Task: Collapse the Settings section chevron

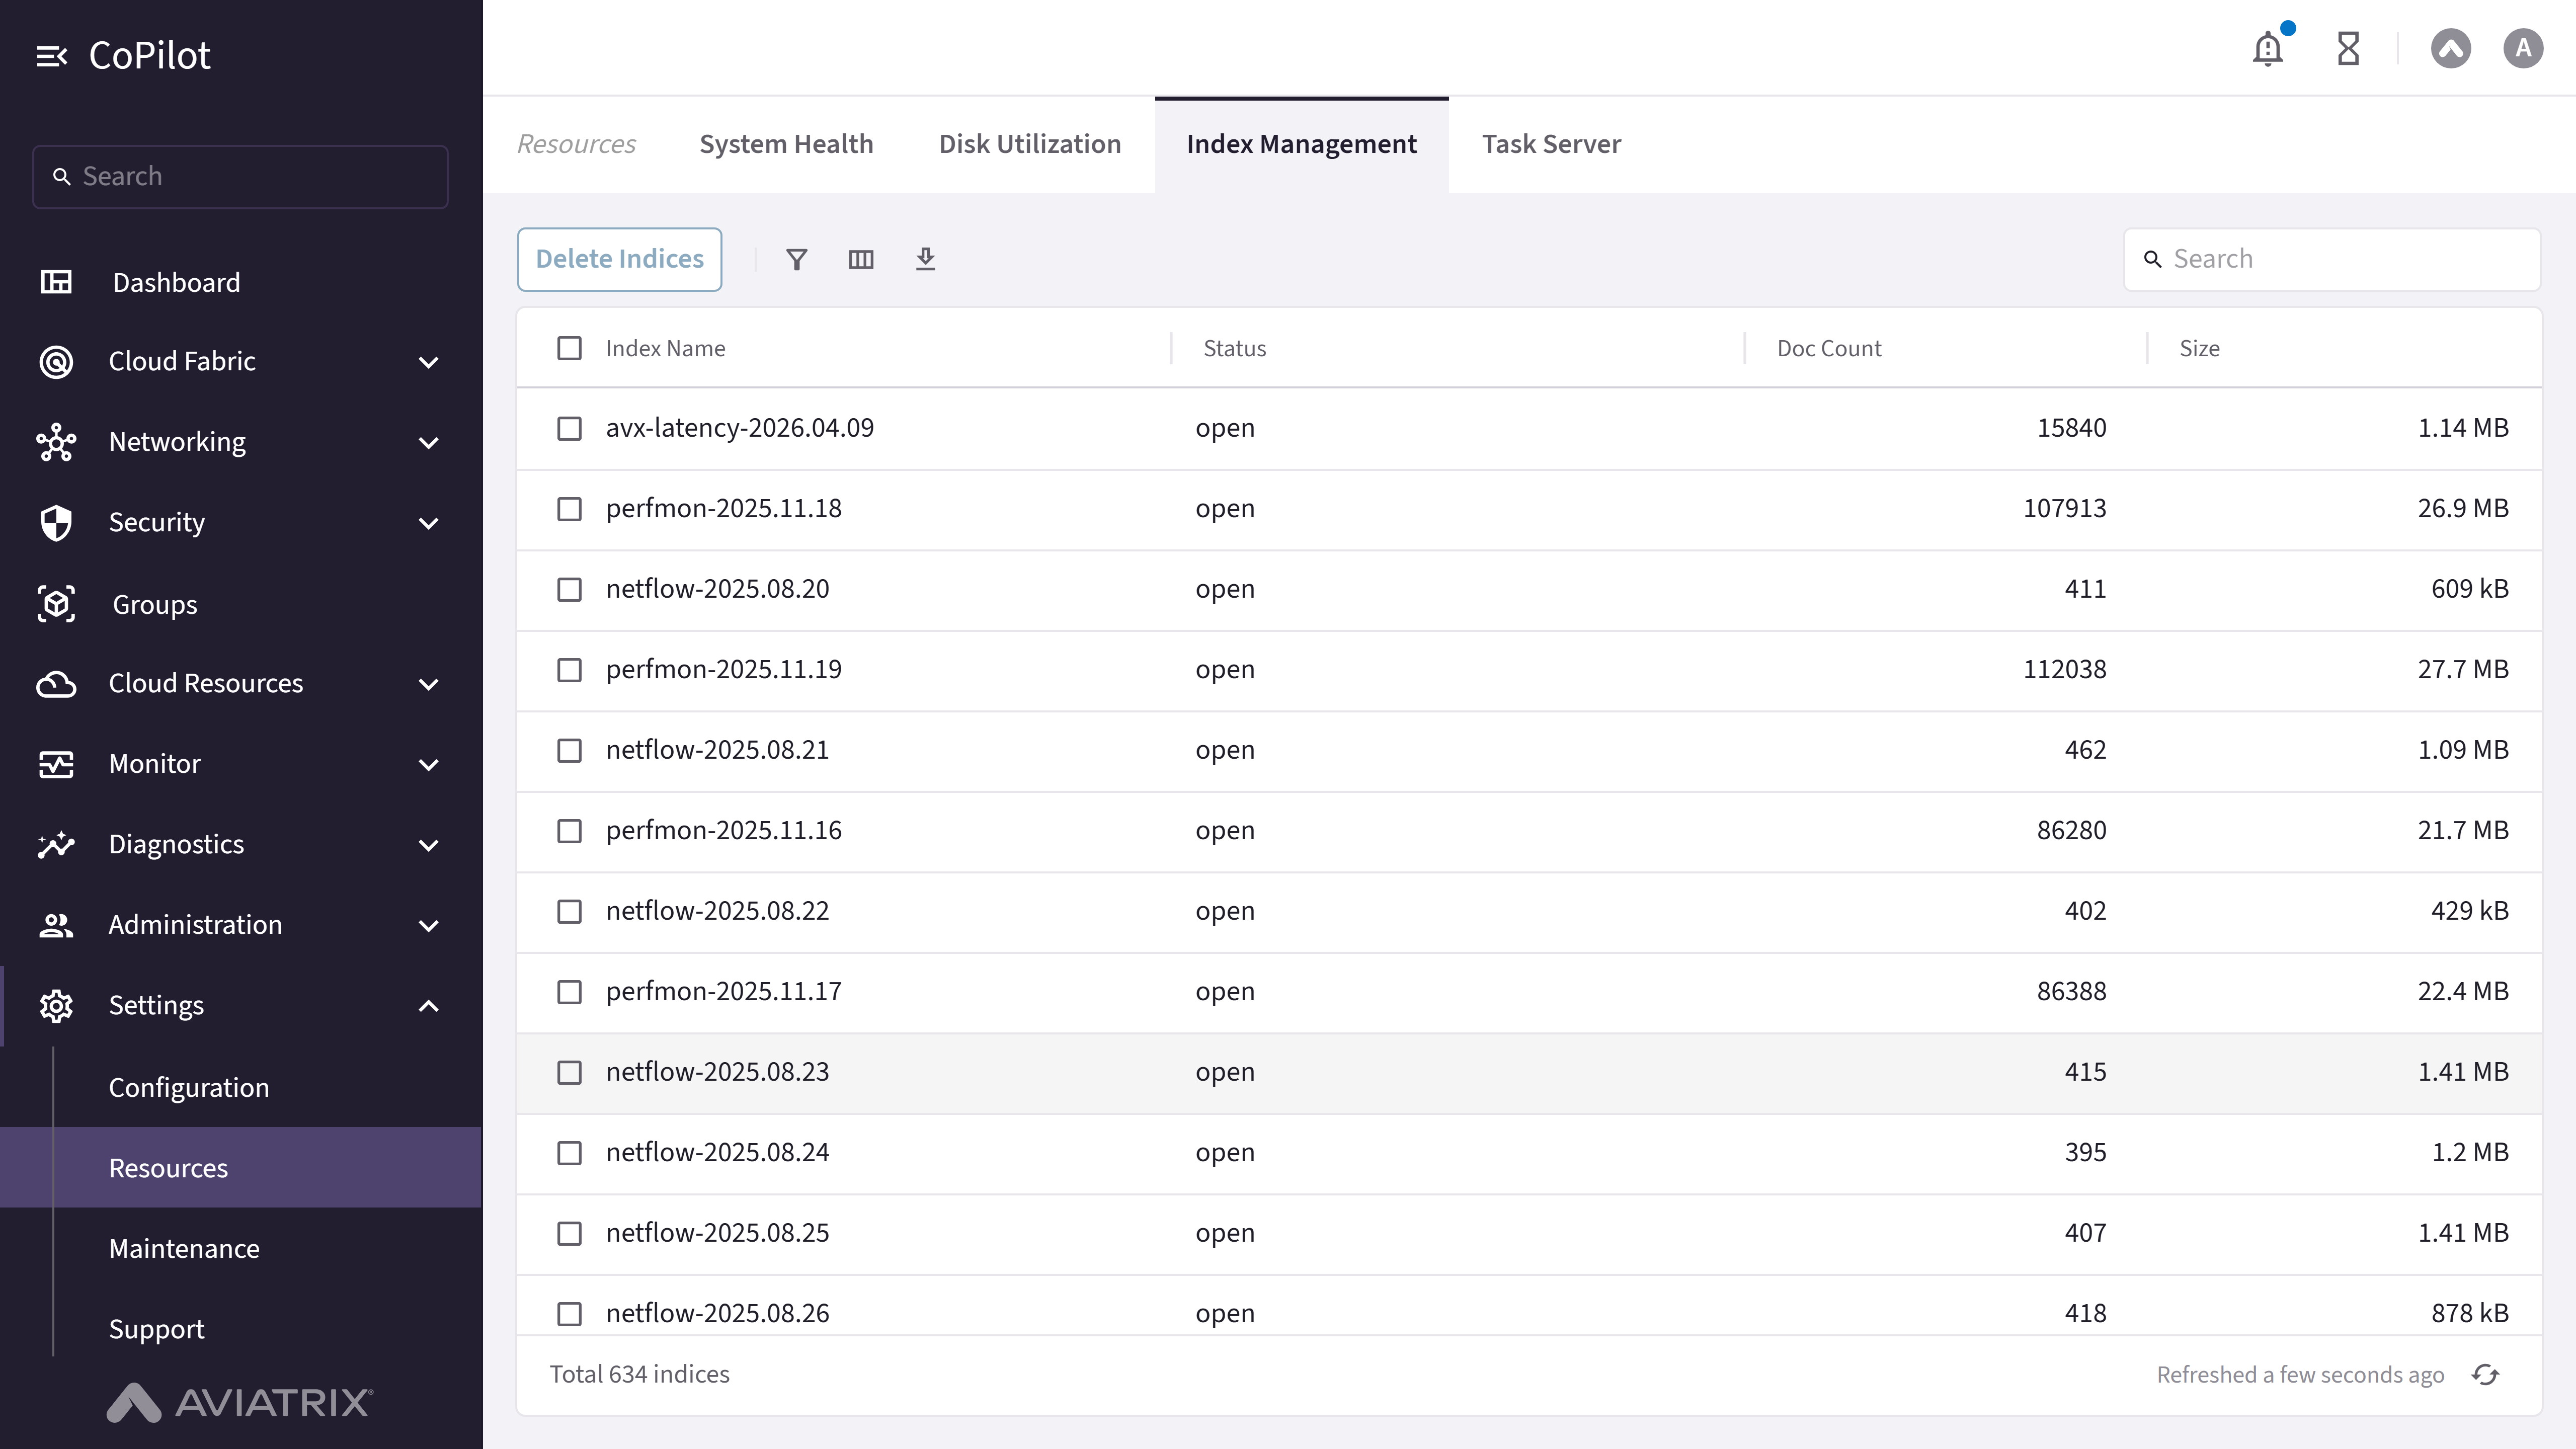Action: point(428,1006)
